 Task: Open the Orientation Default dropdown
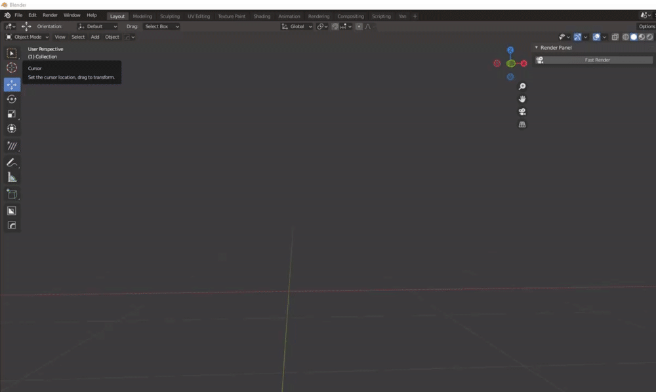point(98,26)
